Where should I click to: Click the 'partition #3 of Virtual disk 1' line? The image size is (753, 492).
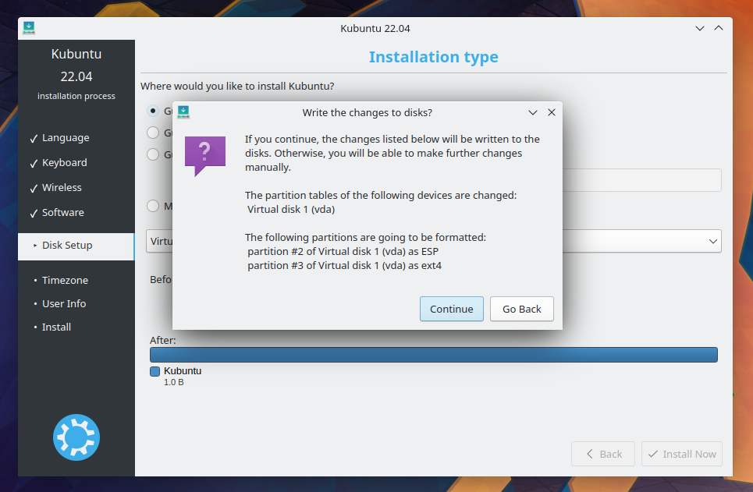point(344,265)
